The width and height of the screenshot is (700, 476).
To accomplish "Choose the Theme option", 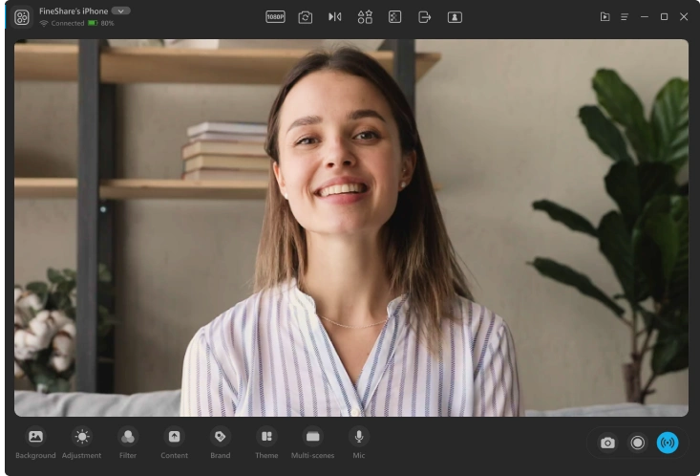I will pyautogui.click(x=266, y=437).
